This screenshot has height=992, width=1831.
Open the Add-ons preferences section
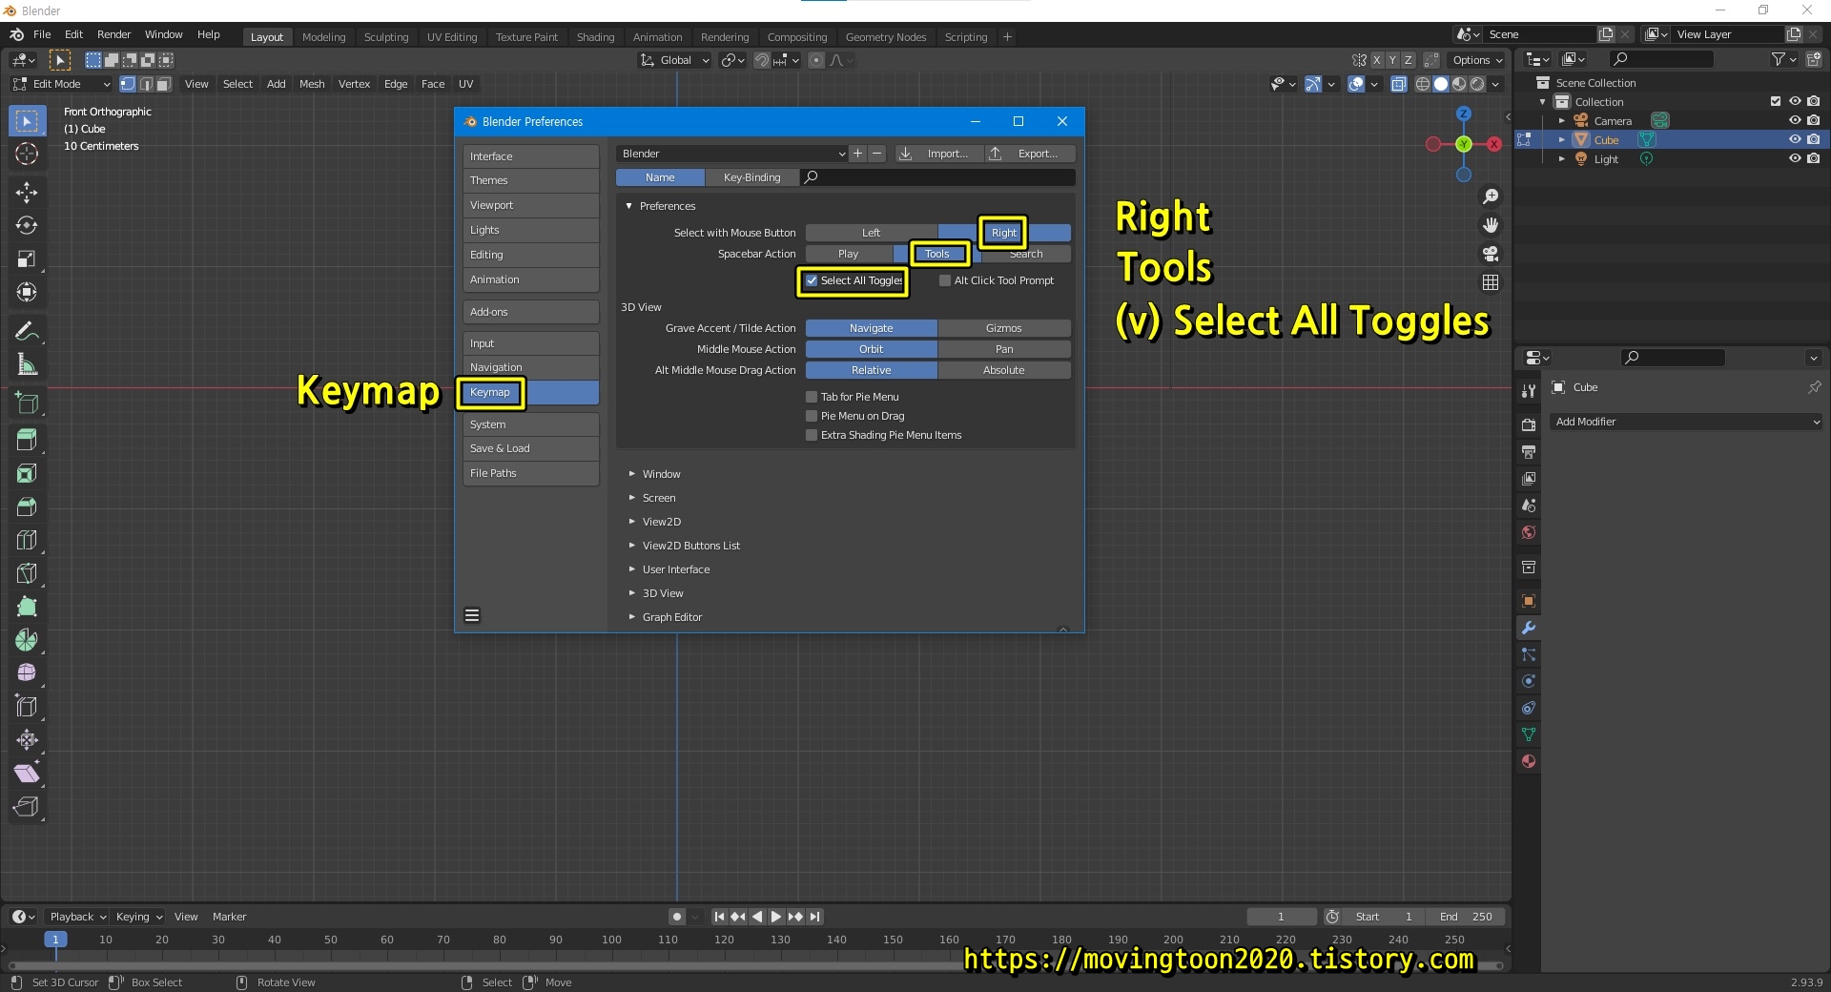(531, 312)
